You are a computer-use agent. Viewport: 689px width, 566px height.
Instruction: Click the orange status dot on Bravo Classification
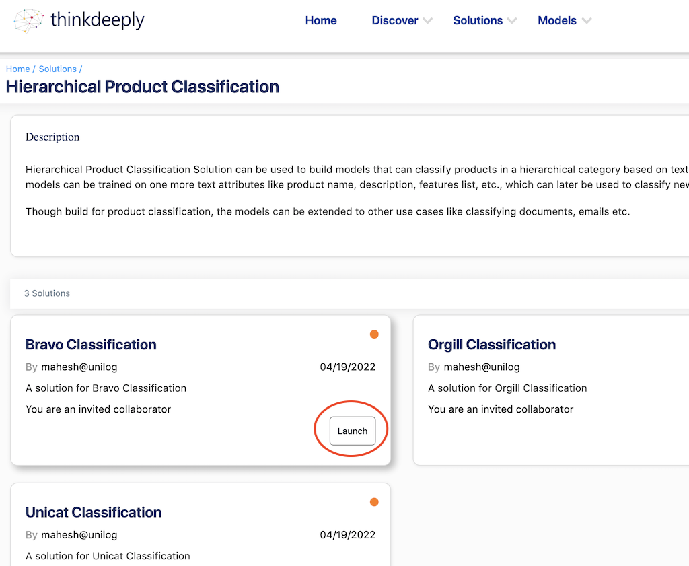[x=374, y=334]
